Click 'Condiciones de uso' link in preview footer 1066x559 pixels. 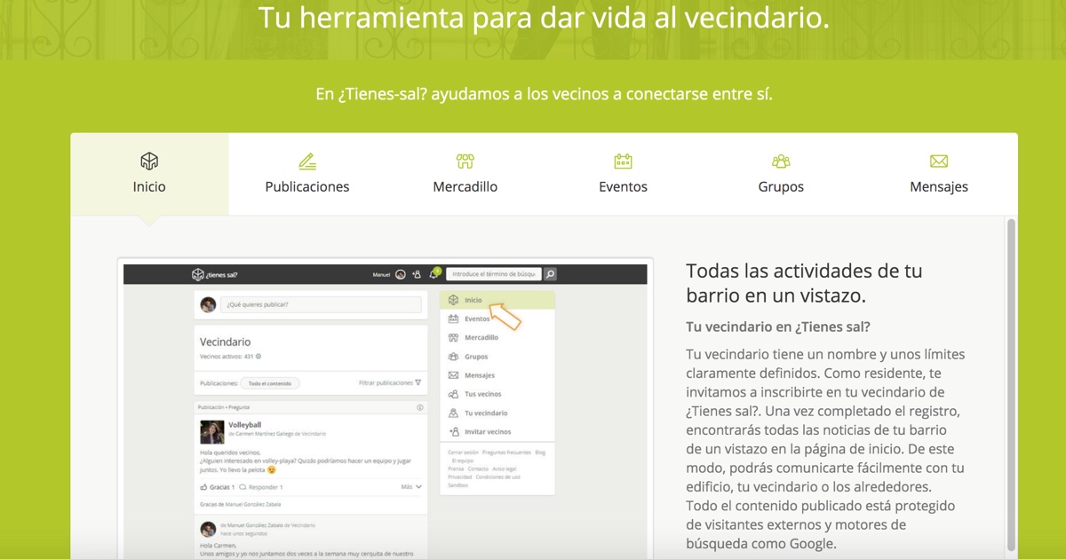point(498,476)
